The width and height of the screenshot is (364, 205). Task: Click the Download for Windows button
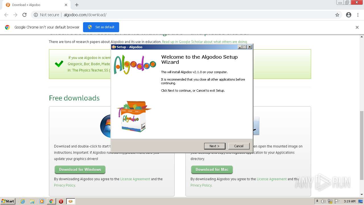tap(80, 169)
